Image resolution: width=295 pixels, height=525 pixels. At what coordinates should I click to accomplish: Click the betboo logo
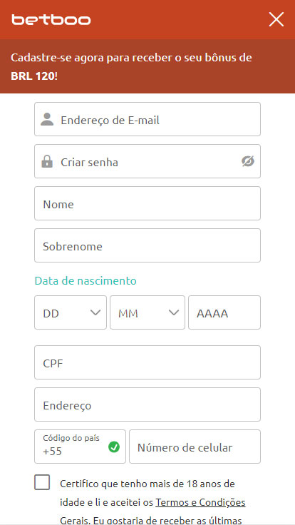[x=51, y=20]
